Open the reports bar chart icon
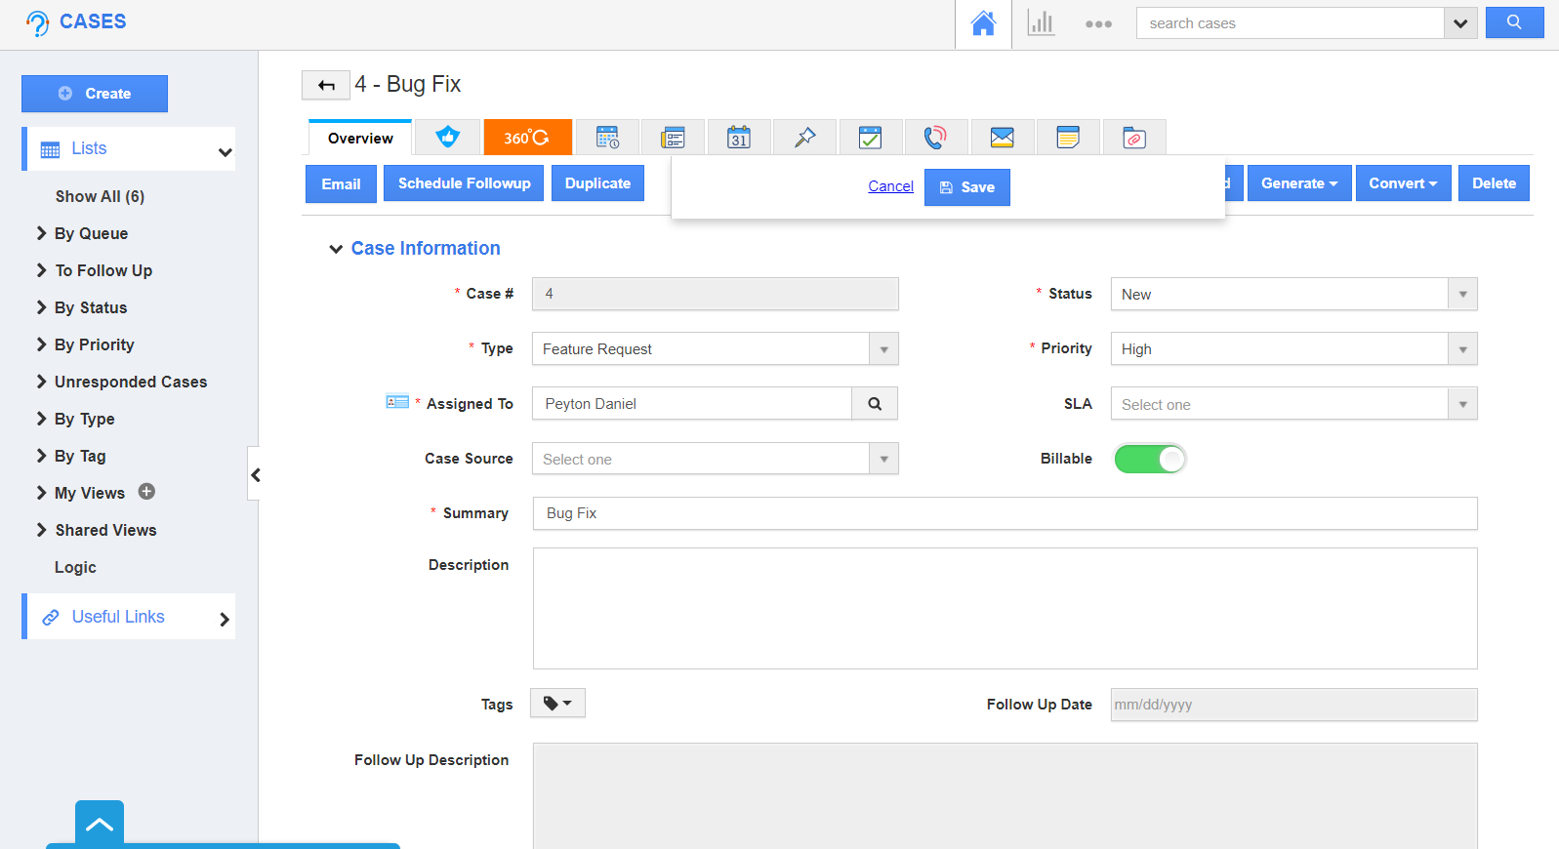The width and height of the screenshot is (1559, 849). 1041,23
